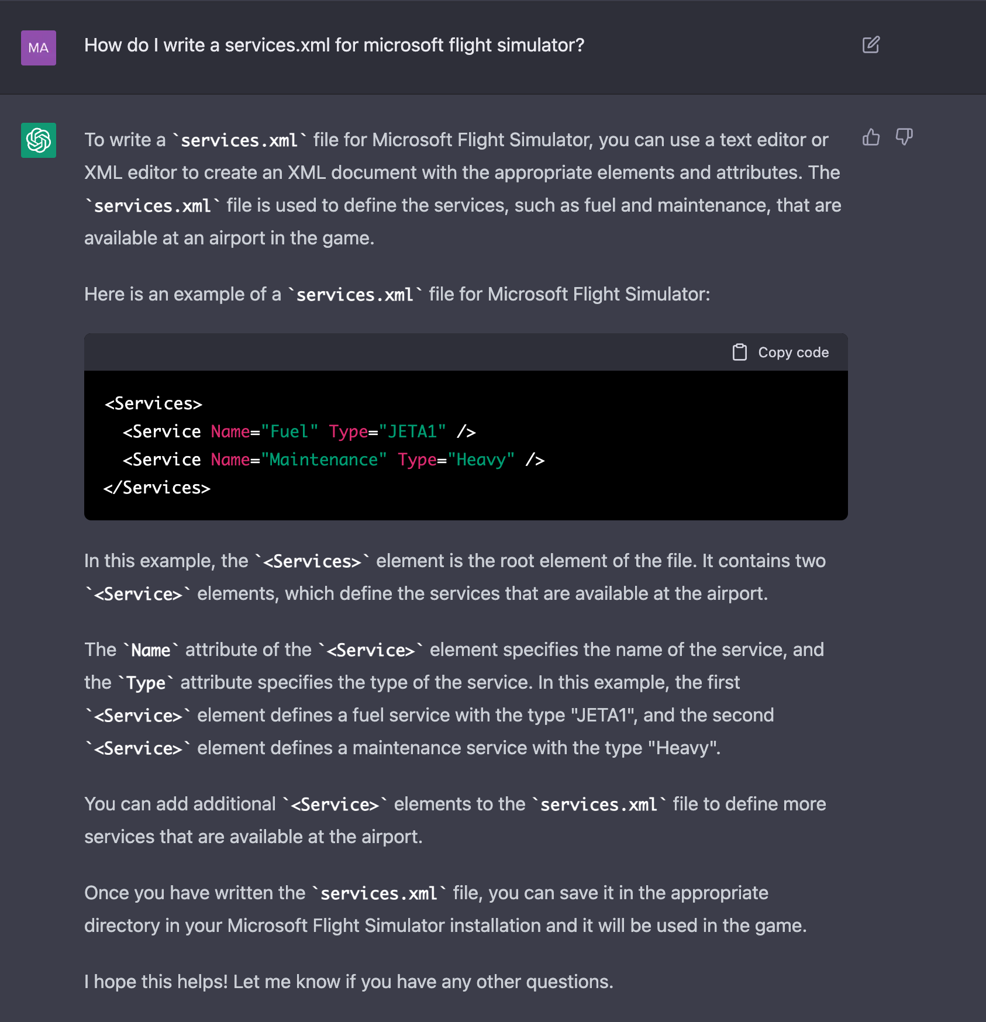986x1022 pixels.
Task: Click the ChatGPT assistant avatar
Action: pyautogui.click(x=38, y=140)
